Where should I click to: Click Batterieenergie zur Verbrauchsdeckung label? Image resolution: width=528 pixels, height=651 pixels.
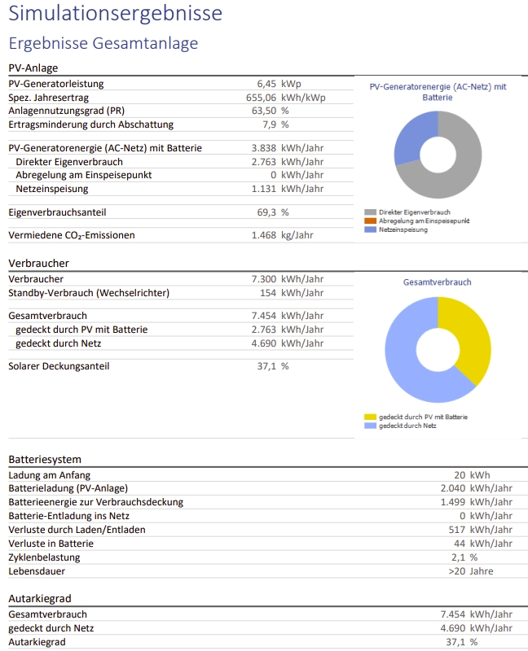(95, 502)
